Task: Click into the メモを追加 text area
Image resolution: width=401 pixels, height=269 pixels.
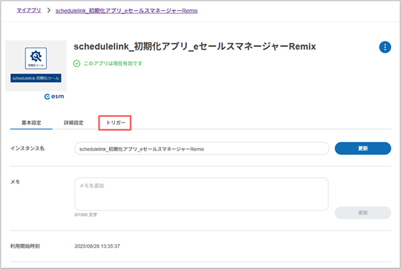Action: point(200,194)
